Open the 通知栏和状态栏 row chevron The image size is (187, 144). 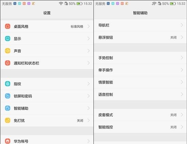click(89, 63)
